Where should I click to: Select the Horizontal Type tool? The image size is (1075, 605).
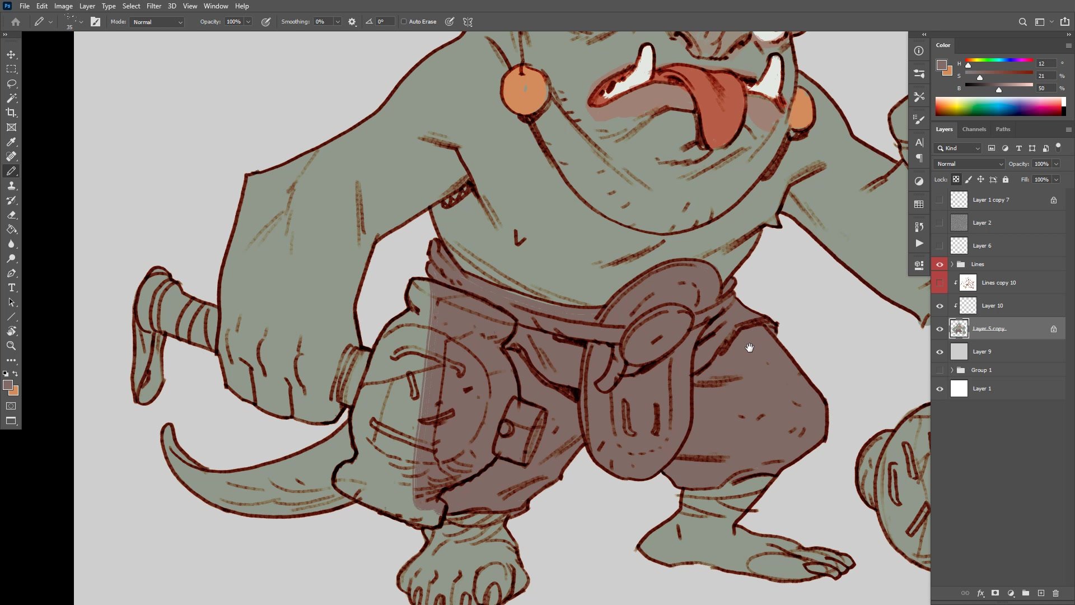click(11, 287)
